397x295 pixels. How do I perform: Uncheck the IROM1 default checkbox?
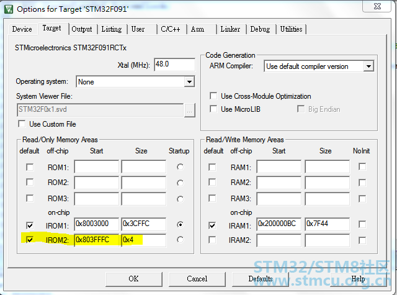coord(30,225)
